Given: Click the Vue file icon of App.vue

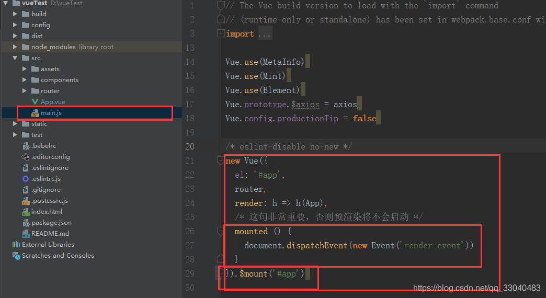Looking at the screenshot, I should tap(35, 101).
